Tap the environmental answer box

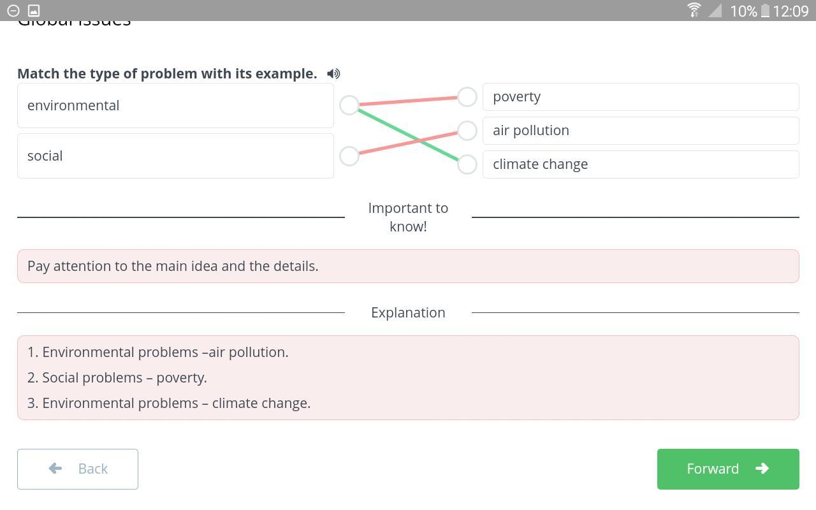tap(175, 106)
